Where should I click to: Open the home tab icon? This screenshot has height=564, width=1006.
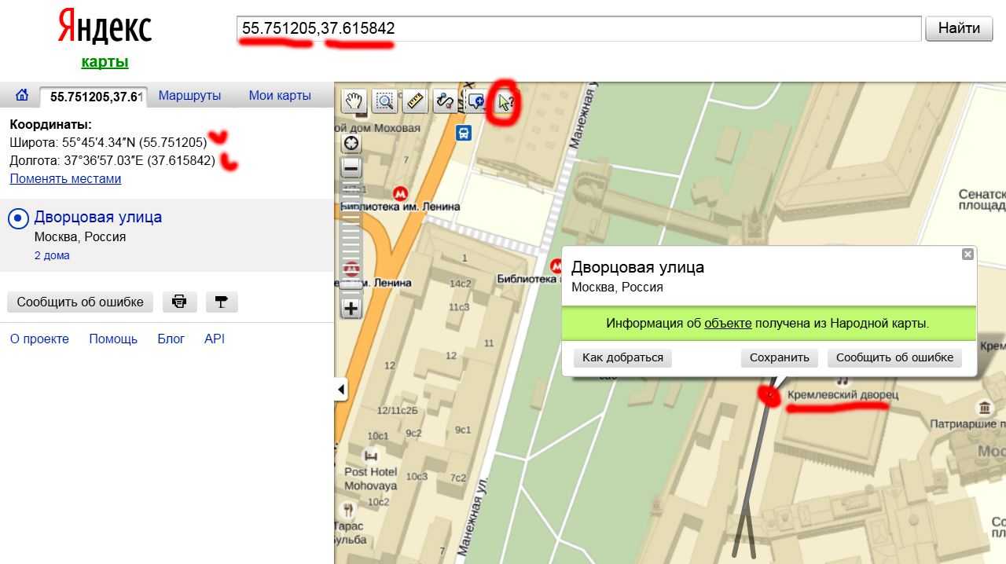22,96
